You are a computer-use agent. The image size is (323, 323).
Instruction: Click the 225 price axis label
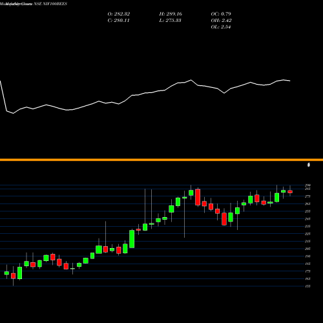(x=307, y=234)
